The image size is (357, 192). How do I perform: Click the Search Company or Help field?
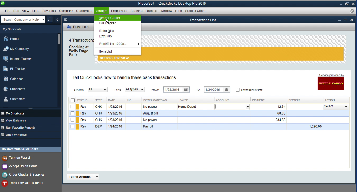(21, 20)
